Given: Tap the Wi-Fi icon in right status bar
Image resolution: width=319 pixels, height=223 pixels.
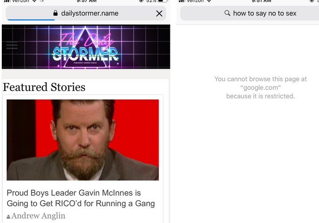Looking at the screenshot, I should click(x=209, y=1).
